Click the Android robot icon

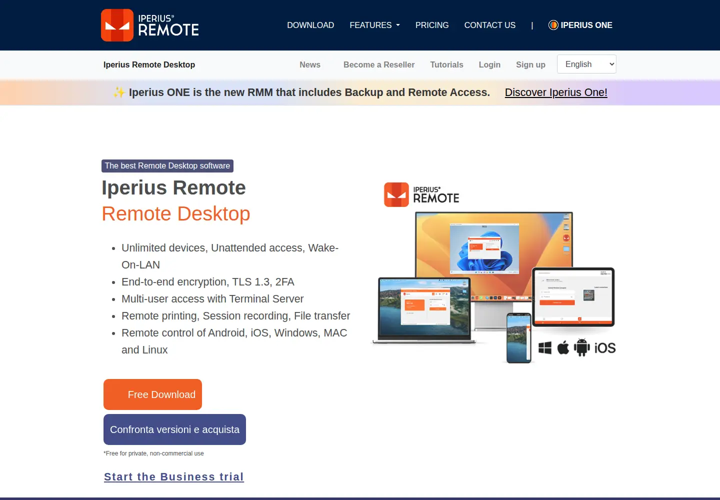coord(582,347)
